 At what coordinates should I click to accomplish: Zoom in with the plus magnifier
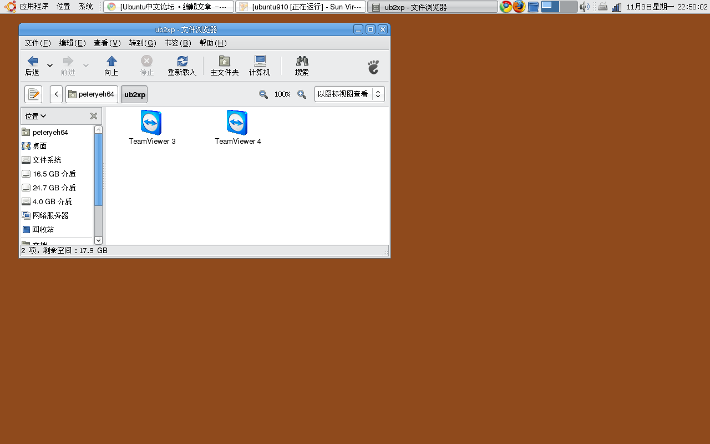tap(302, 94)
